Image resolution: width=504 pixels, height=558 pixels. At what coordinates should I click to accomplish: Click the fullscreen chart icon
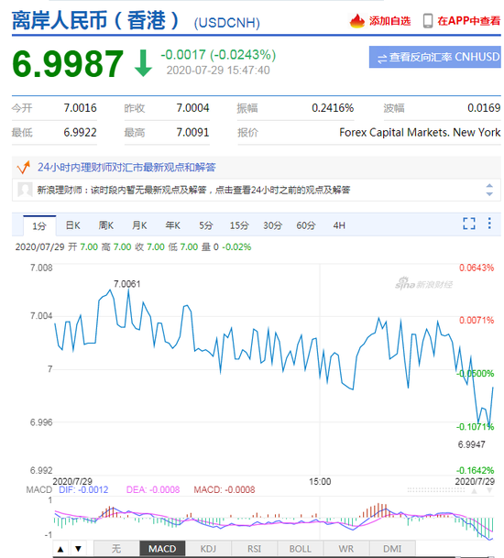(x=469, y=224)
